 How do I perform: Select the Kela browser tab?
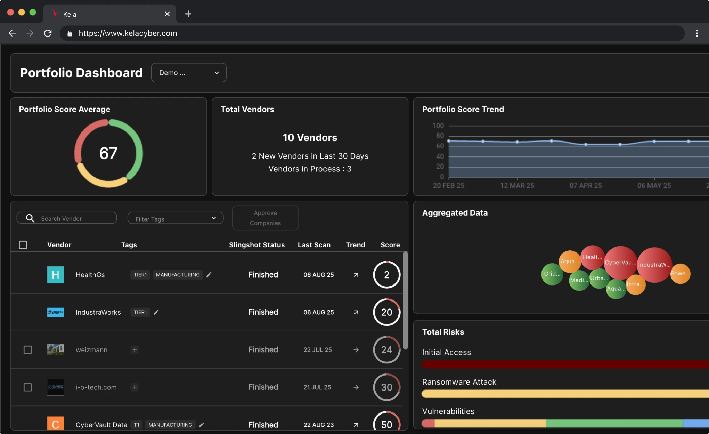pos(109,14)
